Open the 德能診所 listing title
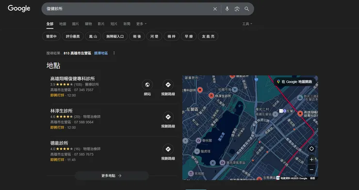 (x=59, y=143)
